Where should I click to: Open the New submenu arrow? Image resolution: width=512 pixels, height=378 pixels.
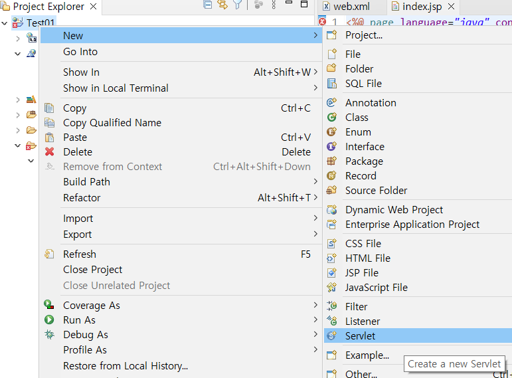[315, 35]
